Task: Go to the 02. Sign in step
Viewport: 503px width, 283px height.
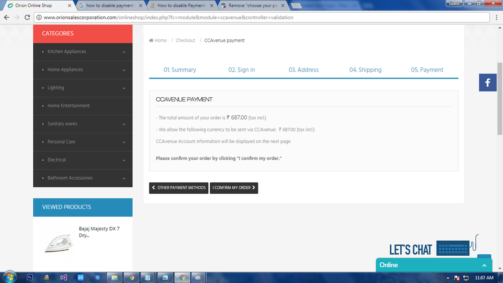Action: click(x=241, y=69)
